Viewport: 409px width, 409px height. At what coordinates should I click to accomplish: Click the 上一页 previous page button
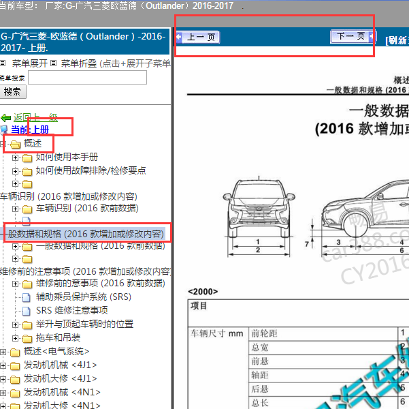[x=198, y=37]
